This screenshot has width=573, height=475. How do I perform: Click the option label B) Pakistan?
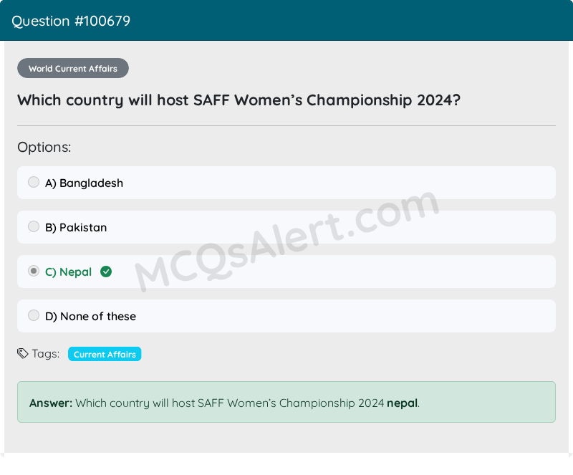coord(76,227)
